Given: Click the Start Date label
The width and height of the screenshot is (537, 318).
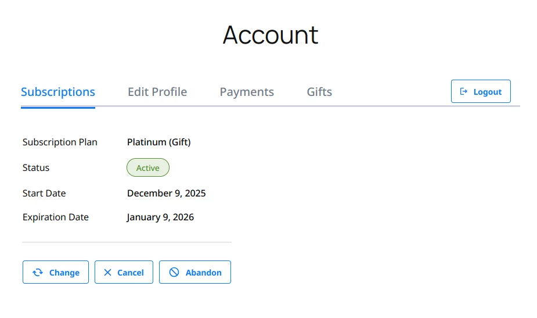Looking at the screenshot, I should click(x=44, y=193).
